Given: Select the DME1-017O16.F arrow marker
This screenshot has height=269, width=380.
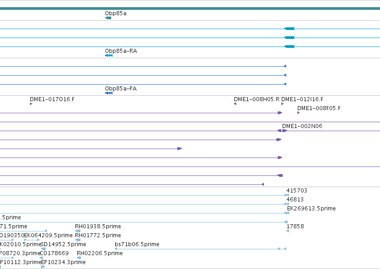Looking at the screenshot, I should [31, 104].
